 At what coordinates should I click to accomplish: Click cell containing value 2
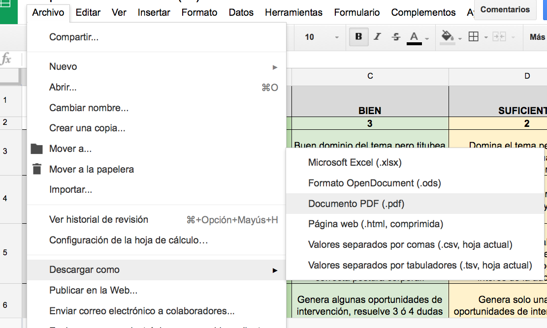pyautogui.click(x=498, y=123)
